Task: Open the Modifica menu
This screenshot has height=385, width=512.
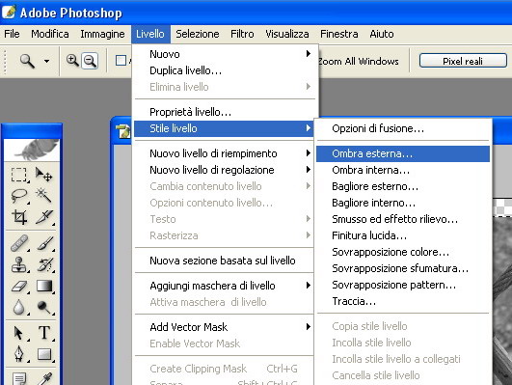Action: (50, 34)
